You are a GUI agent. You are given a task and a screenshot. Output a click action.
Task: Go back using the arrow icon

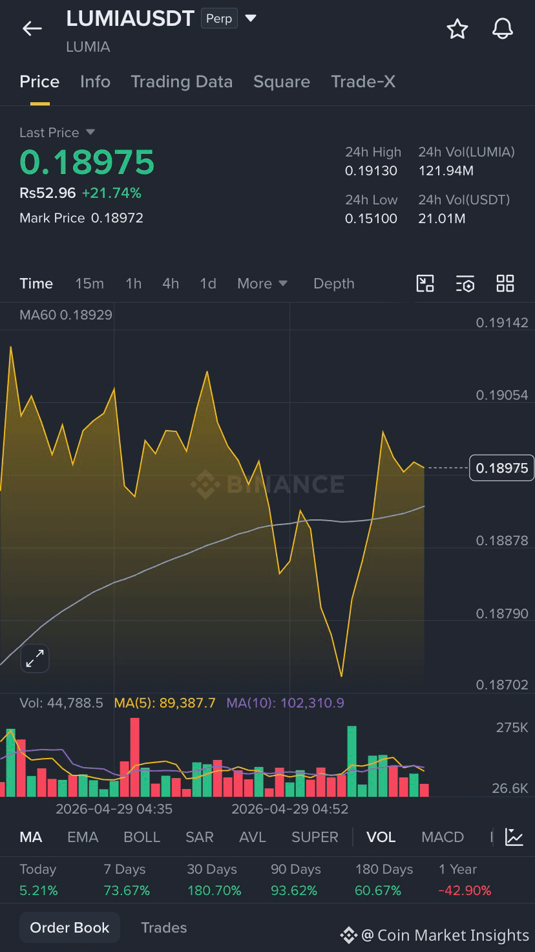(32, 28)
